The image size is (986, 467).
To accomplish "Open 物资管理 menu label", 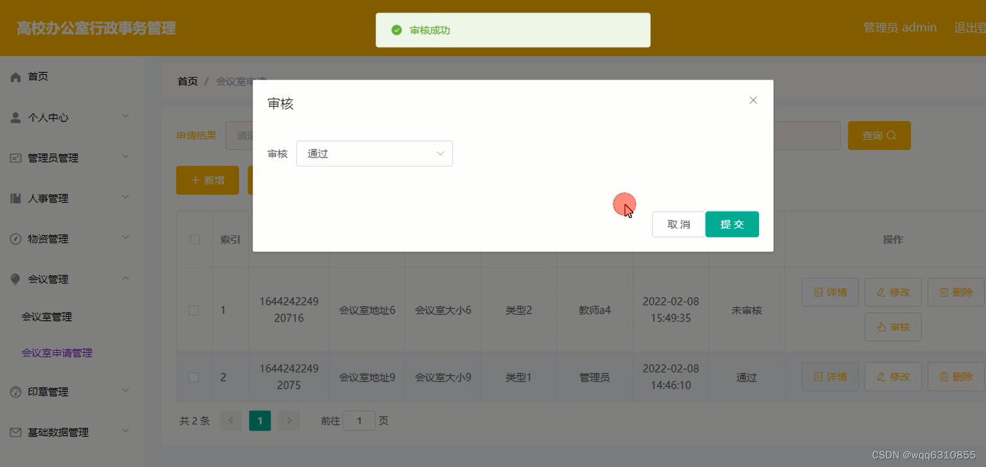I will click(48, 239).
